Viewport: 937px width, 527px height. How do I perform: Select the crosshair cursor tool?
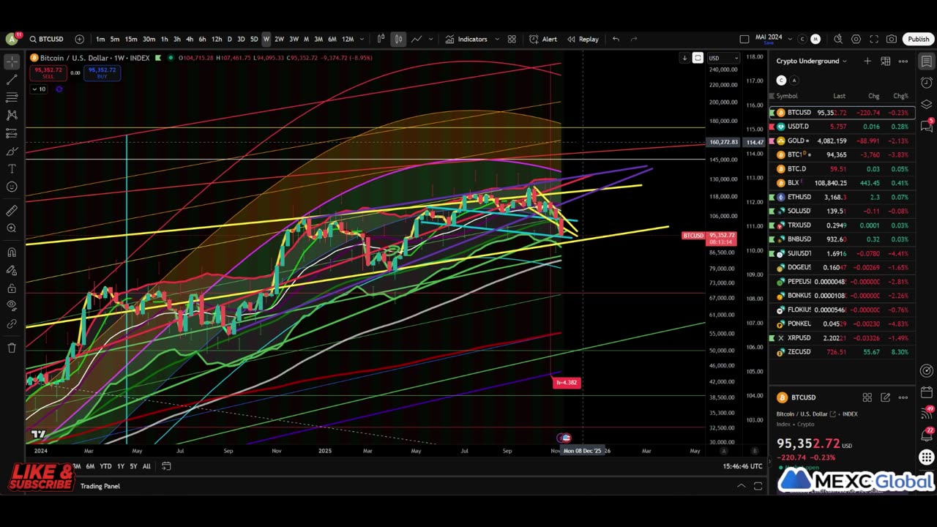click(x=12, y=61)
